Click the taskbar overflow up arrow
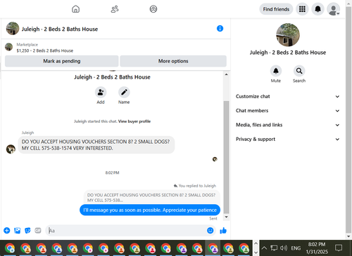Image resolution: width=352 pixels, height=256 pixels. tap(256, 243)
